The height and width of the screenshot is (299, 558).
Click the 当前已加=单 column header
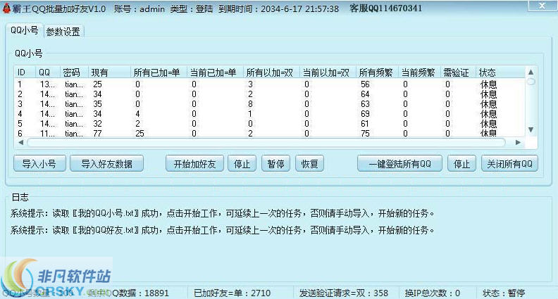pos(215,72)
